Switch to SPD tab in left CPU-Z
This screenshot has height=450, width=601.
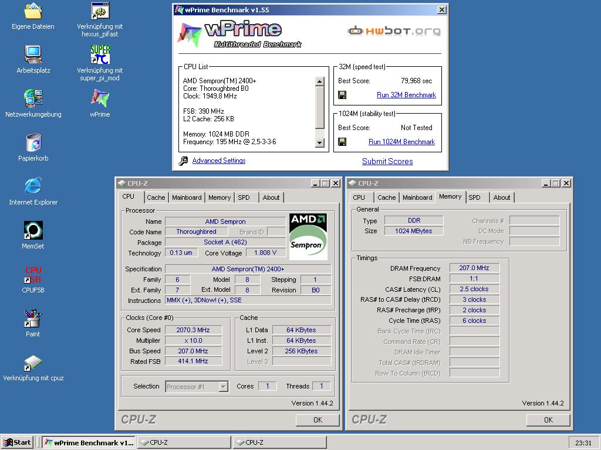pos(244,197)
